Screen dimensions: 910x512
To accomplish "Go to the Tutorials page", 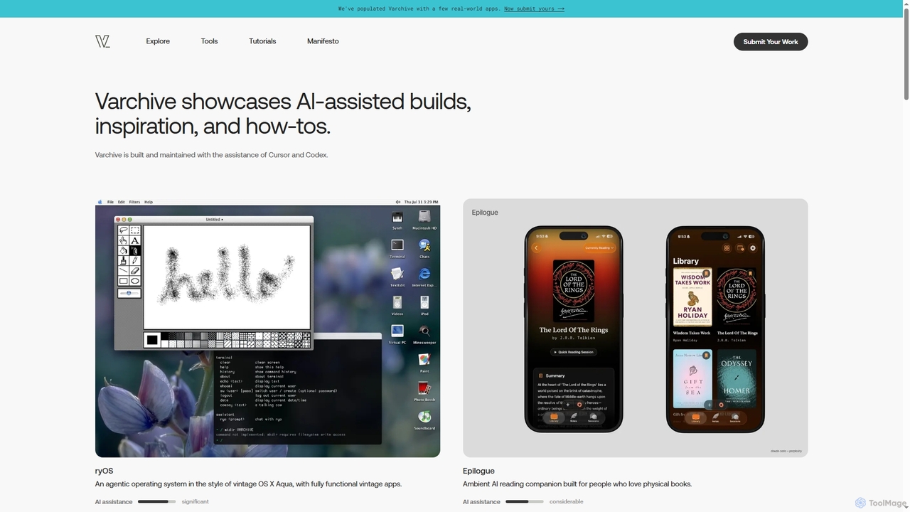I will tap(262, 41).
